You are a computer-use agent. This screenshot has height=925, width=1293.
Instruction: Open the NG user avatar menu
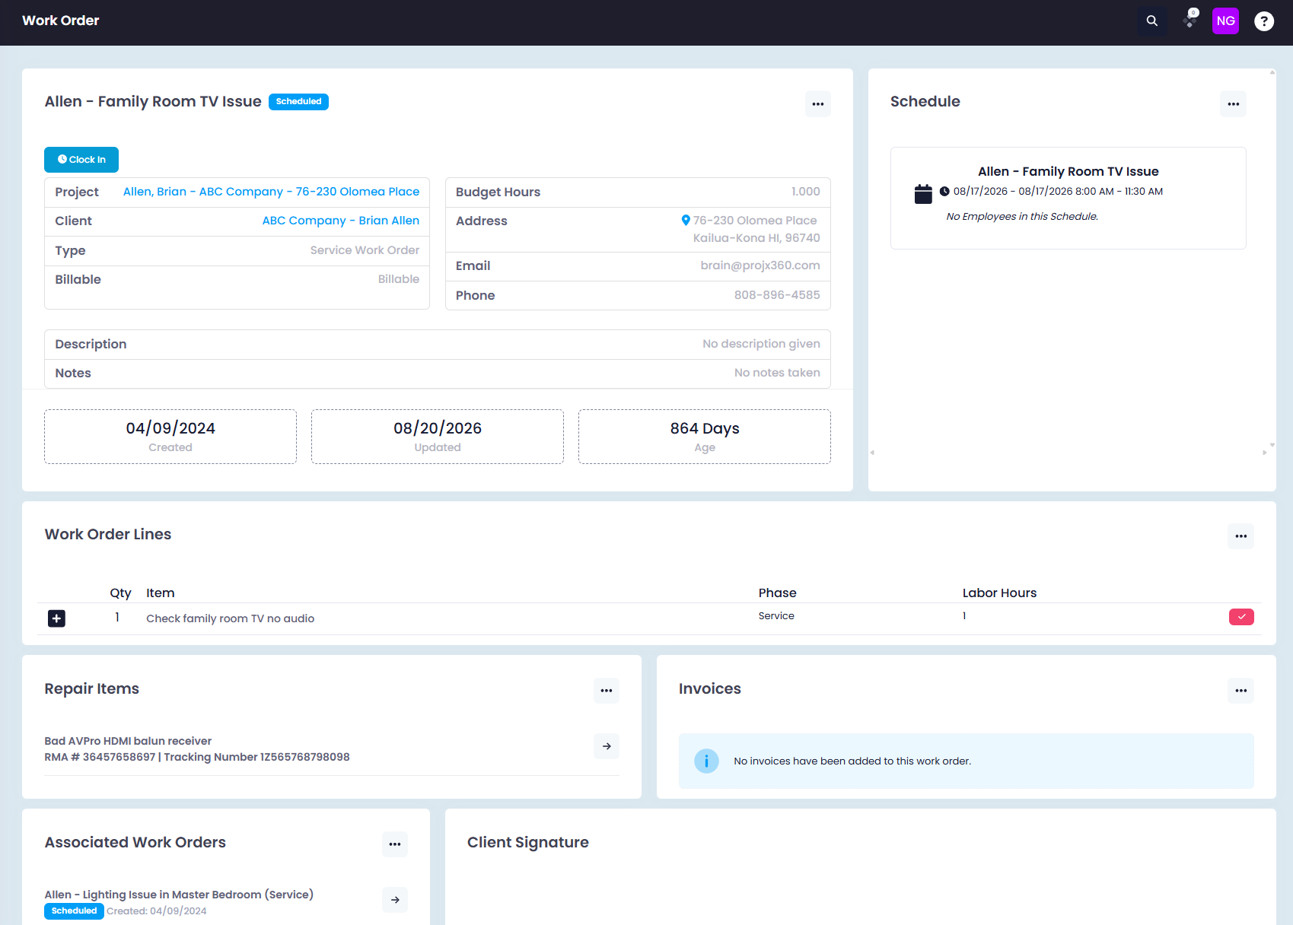(1225, 21)
